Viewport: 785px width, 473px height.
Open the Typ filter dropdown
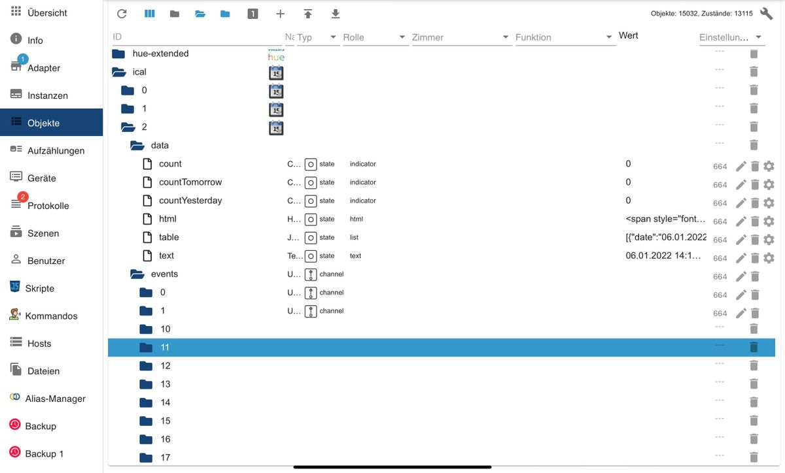coord(317,38)
